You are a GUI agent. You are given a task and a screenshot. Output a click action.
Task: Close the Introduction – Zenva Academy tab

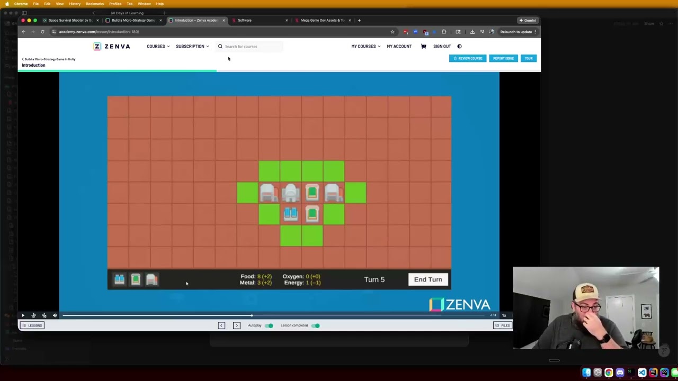pyautogui.click(x=224, y=20)
